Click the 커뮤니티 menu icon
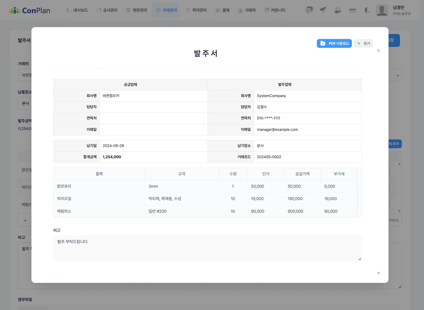Image resolution: width=424 pixels, height=310 pixels. pos(267,10)
